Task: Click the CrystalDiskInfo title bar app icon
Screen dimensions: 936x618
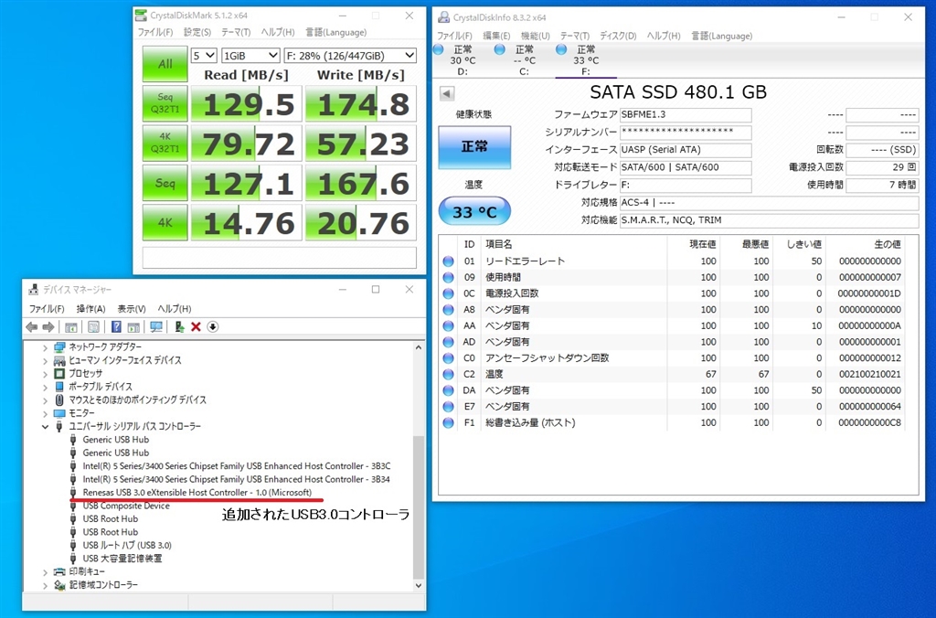Action: 443,17
